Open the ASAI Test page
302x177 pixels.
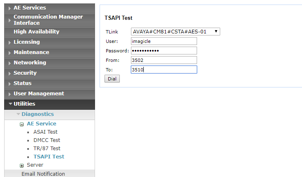pyautogui.click(x=45, y=132)
